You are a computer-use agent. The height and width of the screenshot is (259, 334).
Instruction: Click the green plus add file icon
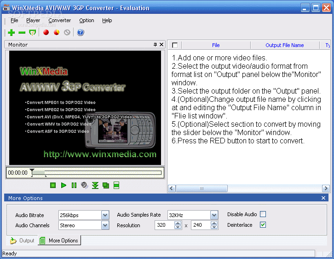pyautogui.click(x=11, y=32)
